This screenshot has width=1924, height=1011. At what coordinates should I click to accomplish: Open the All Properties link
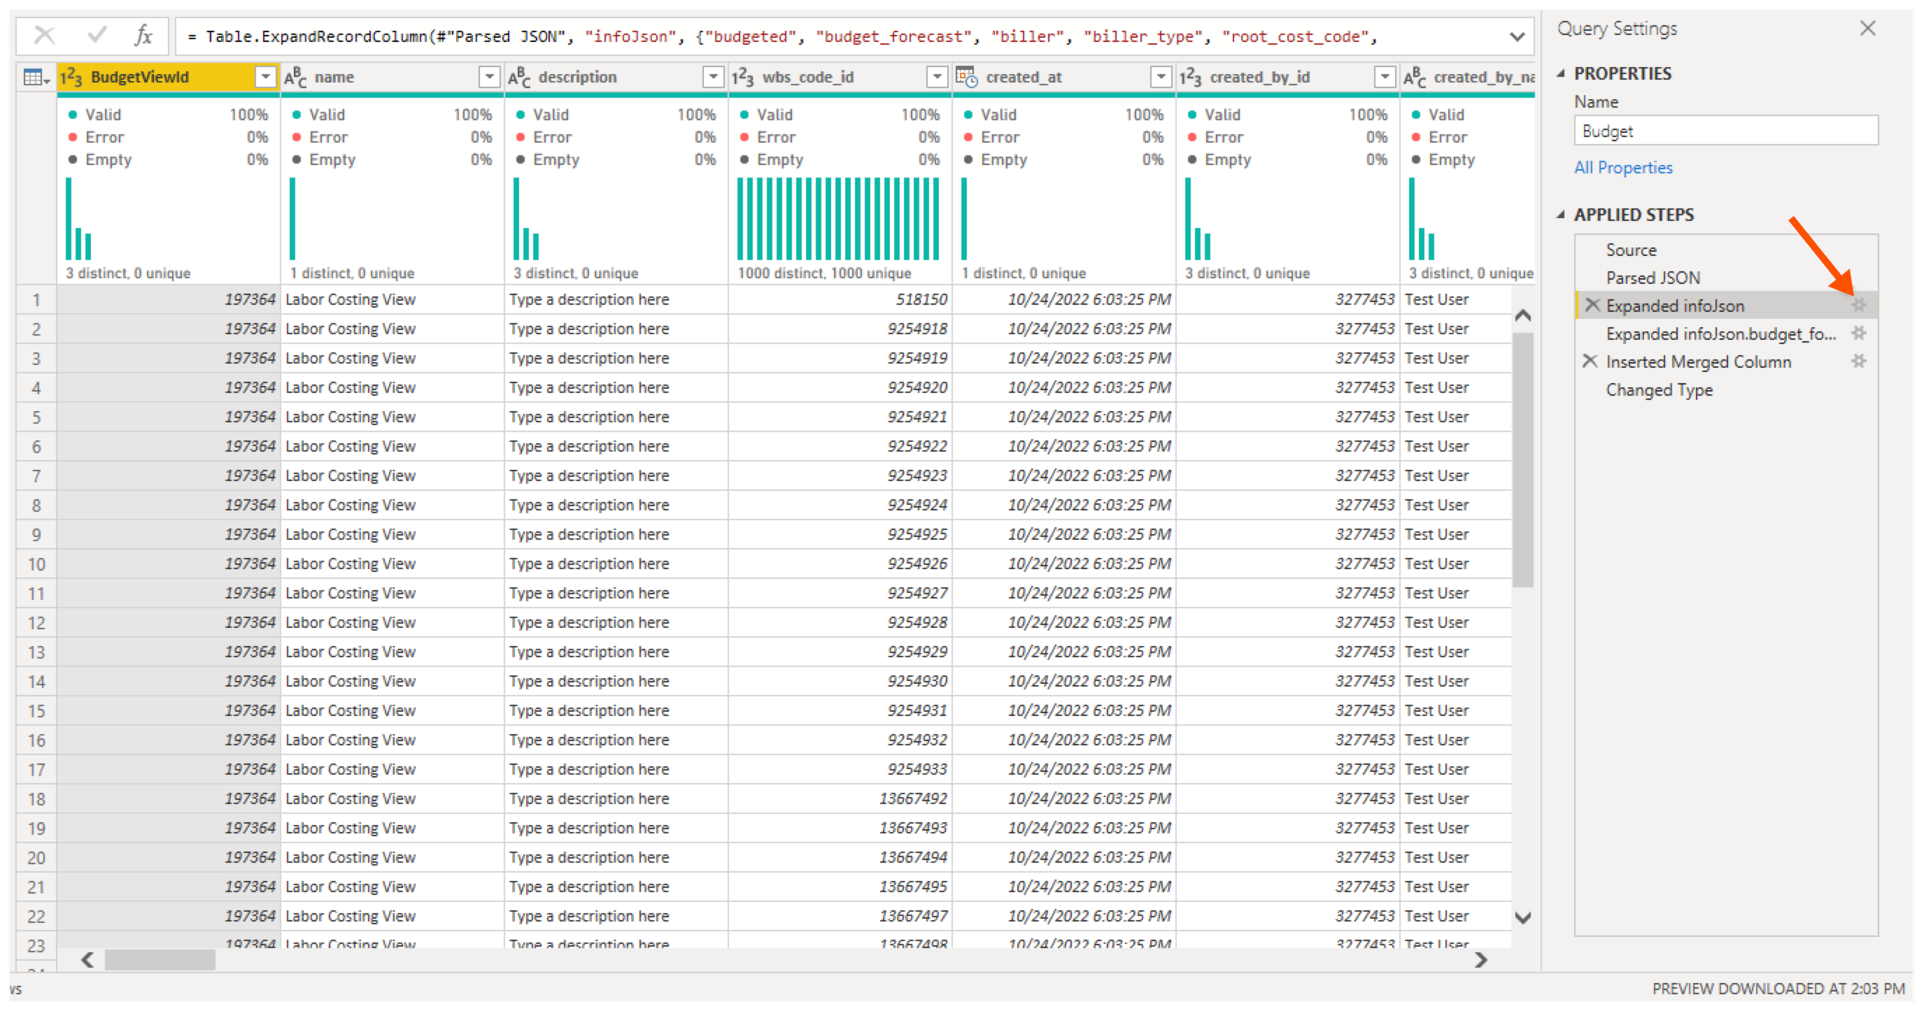(1622, 168)
